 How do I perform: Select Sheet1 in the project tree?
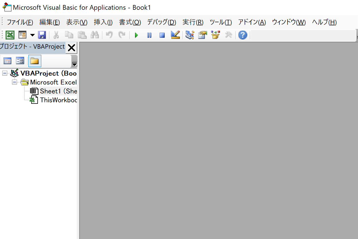(58, 91)
